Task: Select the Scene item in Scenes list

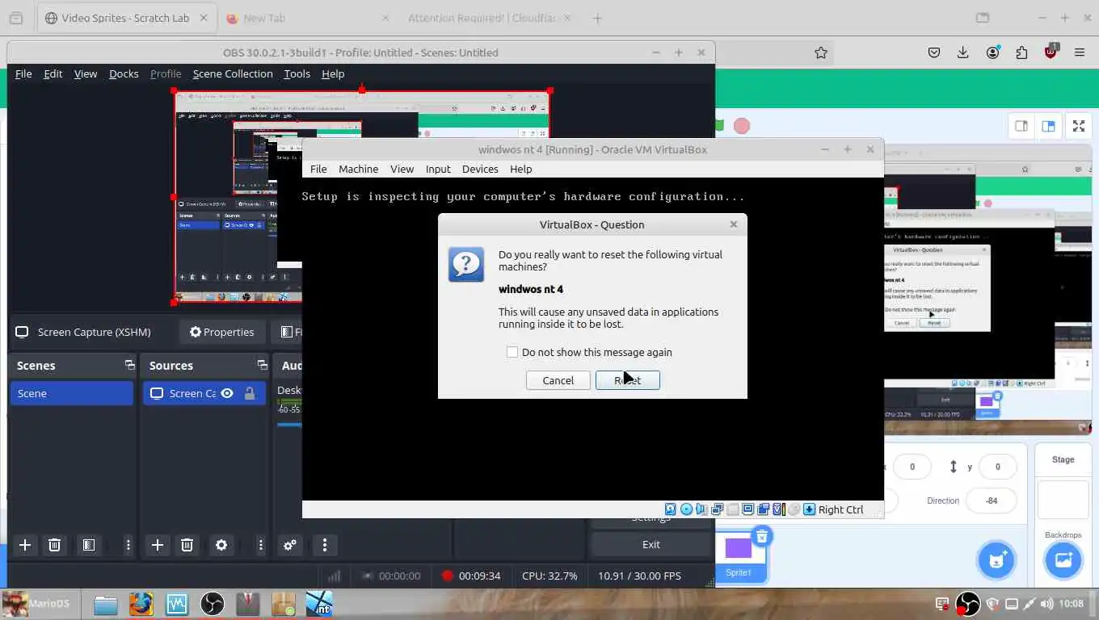Action: click(71, 393)
